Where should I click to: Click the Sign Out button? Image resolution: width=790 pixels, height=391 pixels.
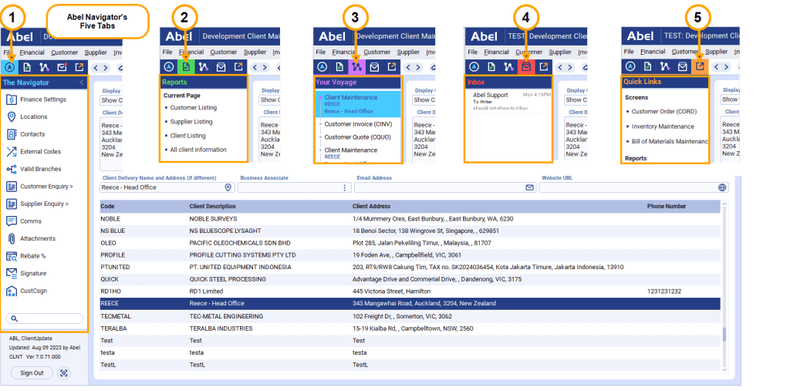point(32,372)
